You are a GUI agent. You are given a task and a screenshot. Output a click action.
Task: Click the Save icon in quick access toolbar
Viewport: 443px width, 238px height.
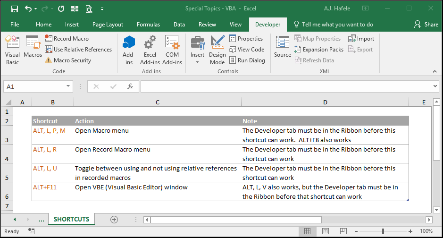(15, 9)
